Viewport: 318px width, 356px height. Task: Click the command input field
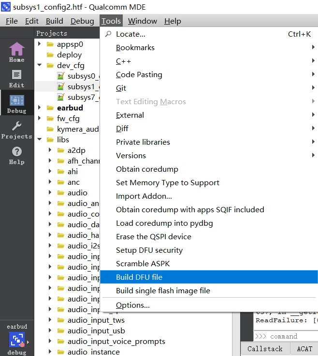click(286, 336)
